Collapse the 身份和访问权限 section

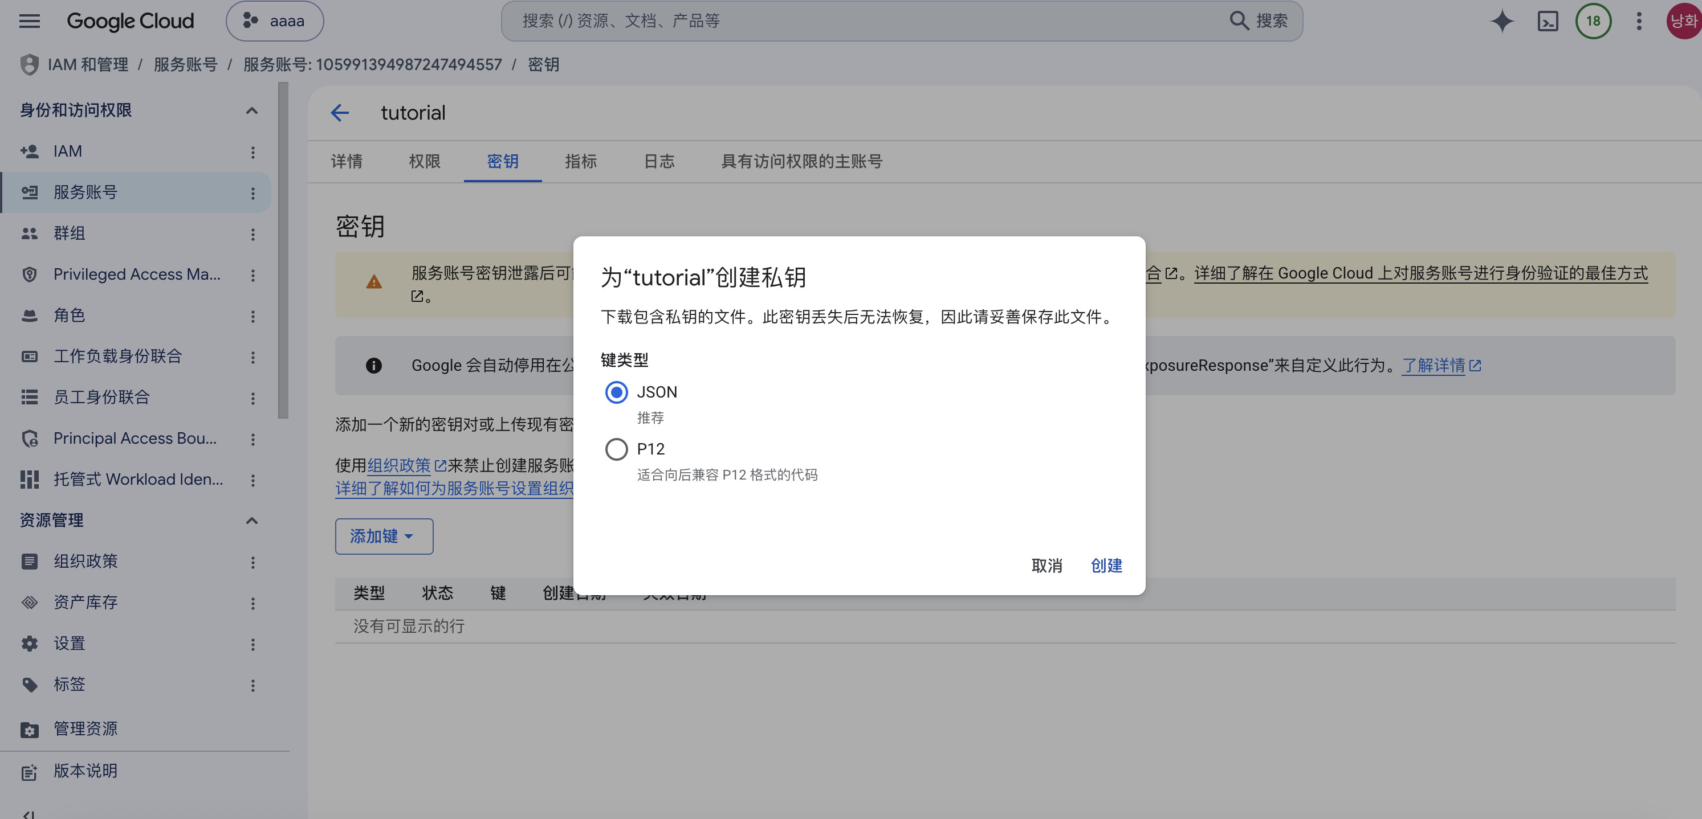(x=252, y=110)
